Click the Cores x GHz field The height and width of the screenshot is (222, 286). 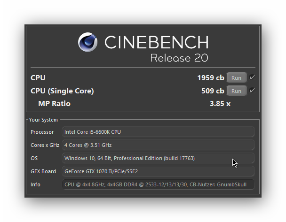158,145
